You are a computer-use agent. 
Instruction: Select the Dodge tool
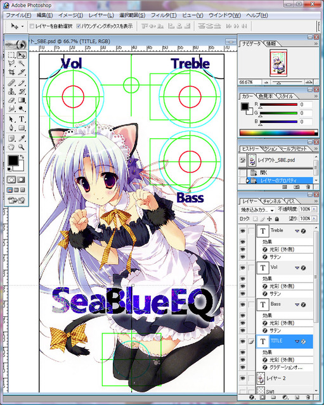(22, 108)
